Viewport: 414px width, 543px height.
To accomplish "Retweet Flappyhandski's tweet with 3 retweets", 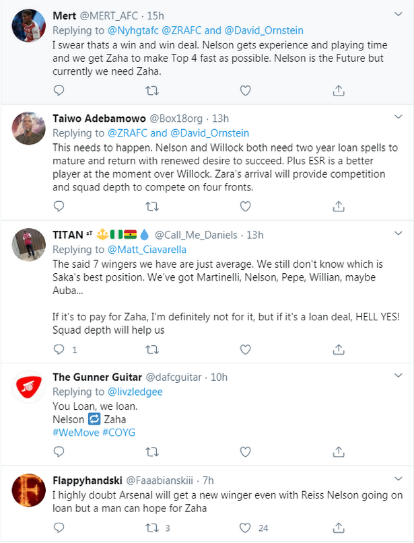I will [153, 527].
